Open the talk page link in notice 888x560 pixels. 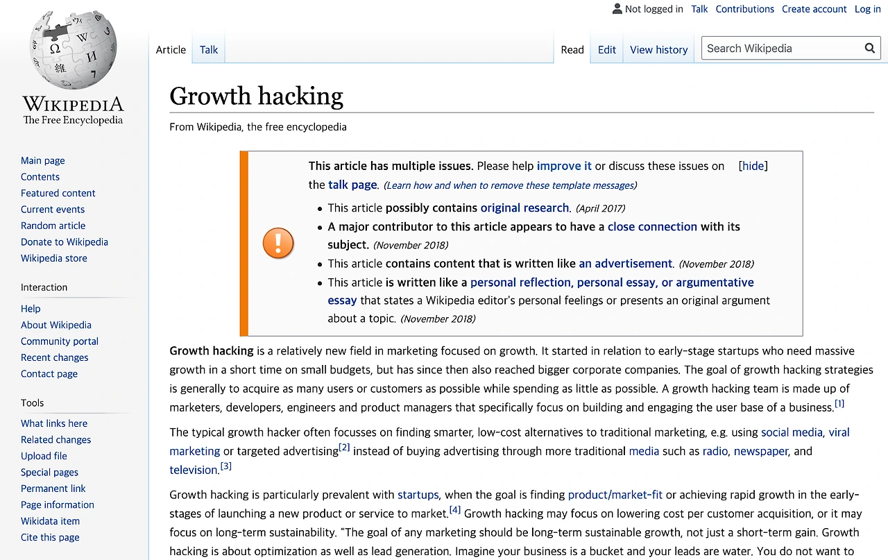(352, 185)
